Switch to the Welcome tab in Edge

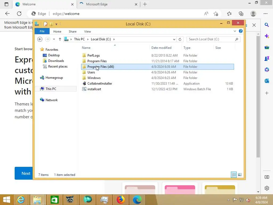pyautogui.click(x=44, y=4)
